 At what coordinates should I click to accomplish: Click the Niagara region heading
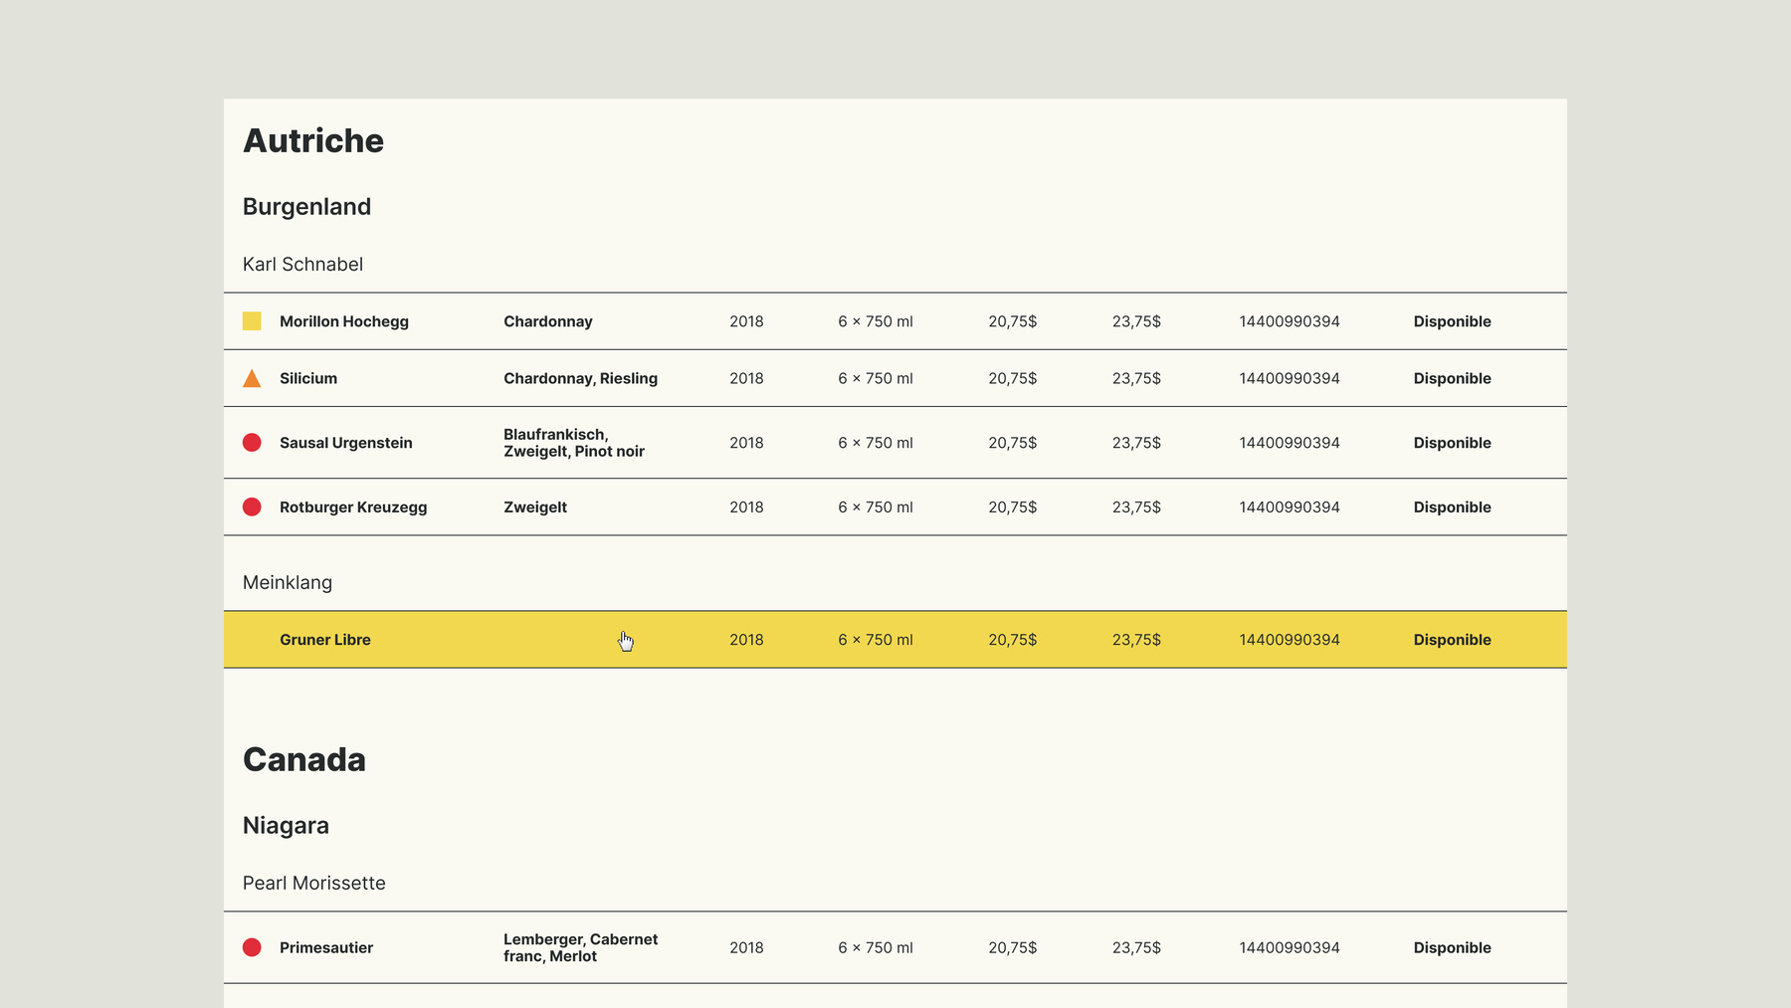point(286,825)
